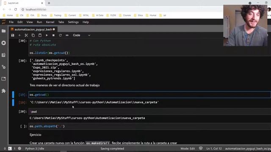Open the Home bookmarks folder
This screenshot has width=271, height=152.
pos(8,15)
